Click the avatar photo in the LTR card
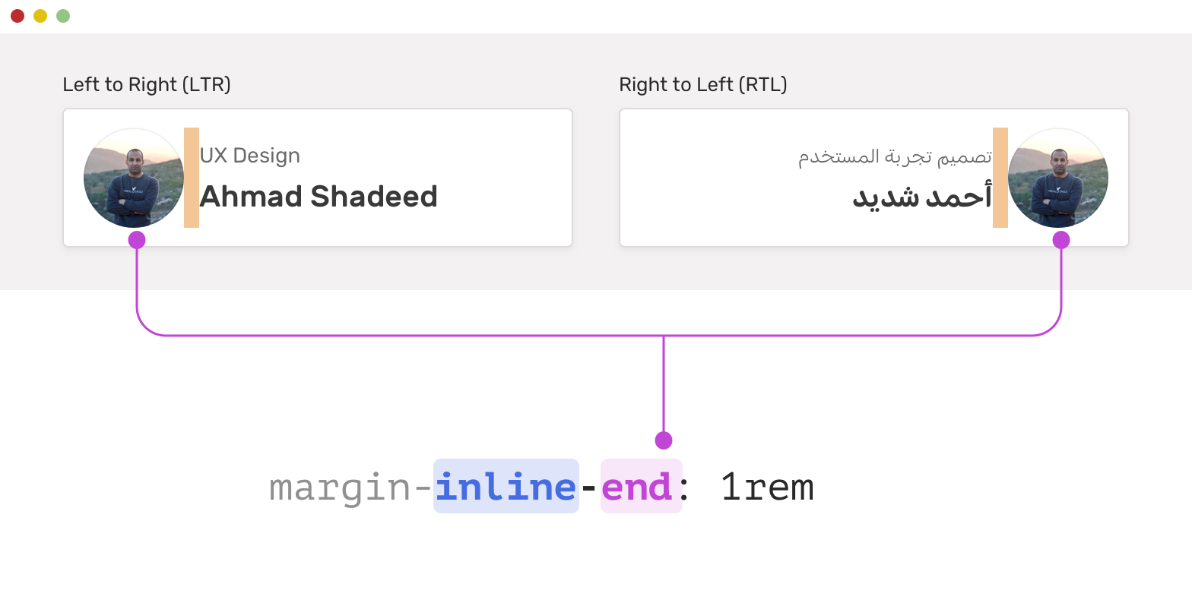The image size is (1192, 609). point(134,178)
